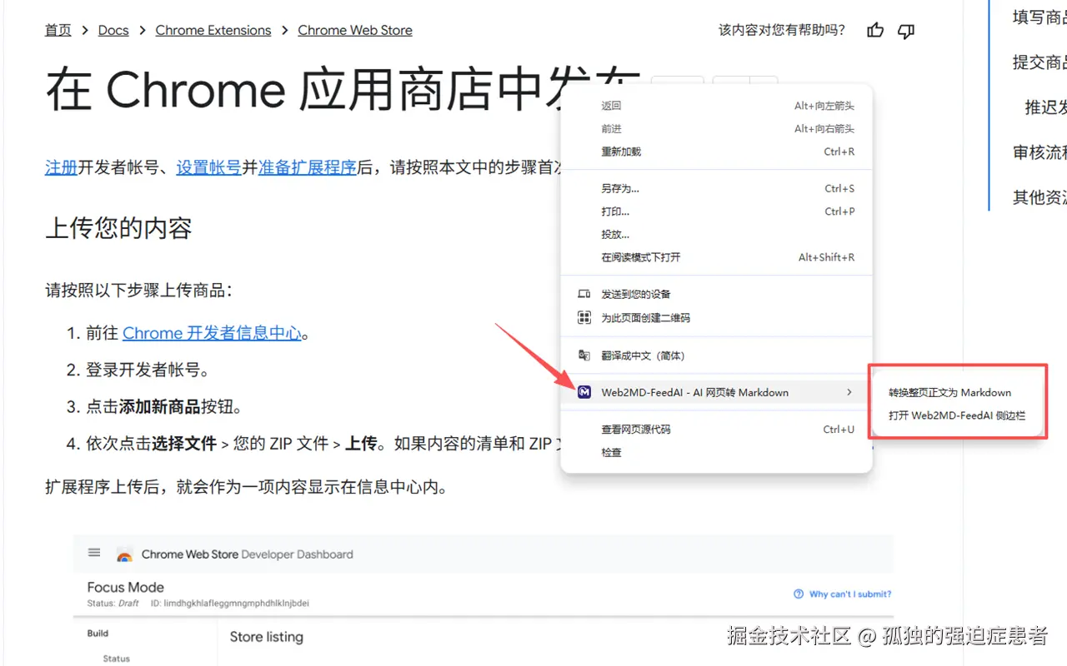This screenshot has height=666, width=1067.
Task: Click Store listing heading in dashboard image
Action: point(267,637)
